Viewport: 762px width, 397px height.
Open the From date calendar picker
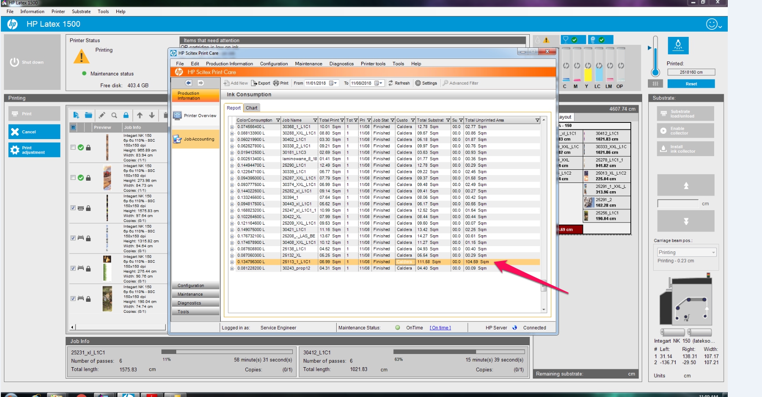[x=333, y=83]
